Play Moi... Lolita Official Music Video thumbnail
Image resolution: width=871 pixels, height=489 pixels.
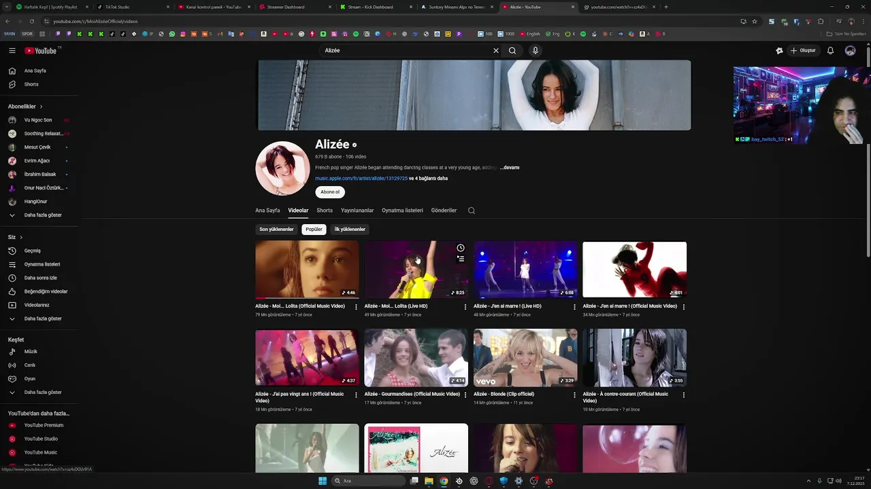pyautogui.click(x=307, y=270)
